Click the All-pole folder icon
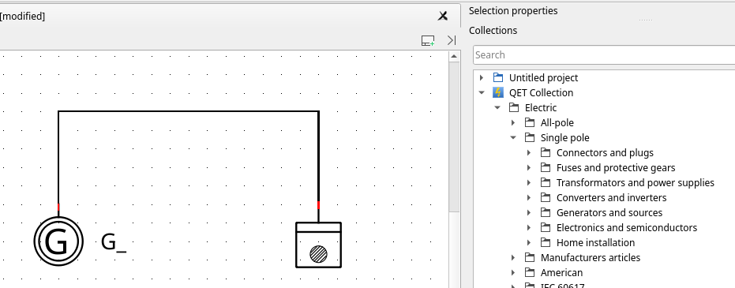Image resolution: width=735 pixels, height=288 pixels. tap(530, 122)
